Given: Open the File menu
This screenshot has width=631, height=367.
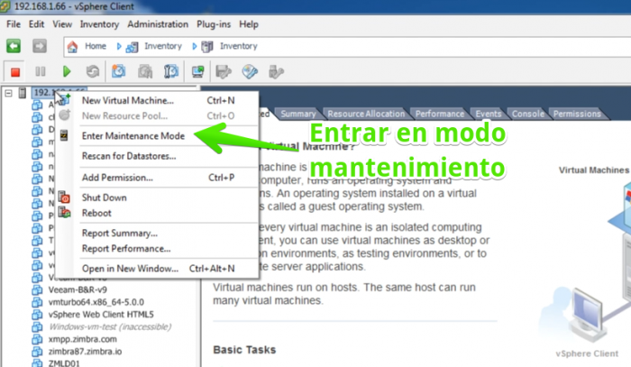Looking at the screenshot, I should (x=14, y=24).
